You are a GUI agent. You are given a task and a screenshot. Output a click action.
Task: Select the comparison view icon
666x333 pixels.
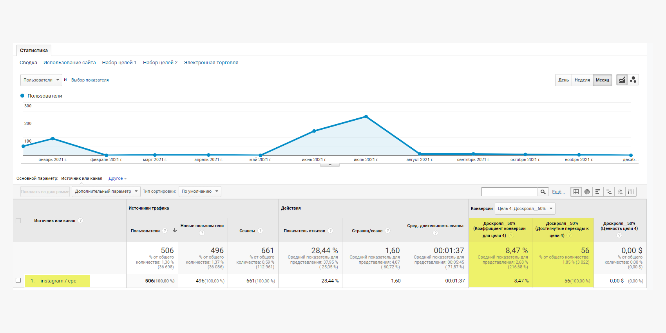(x=609, y=192)
